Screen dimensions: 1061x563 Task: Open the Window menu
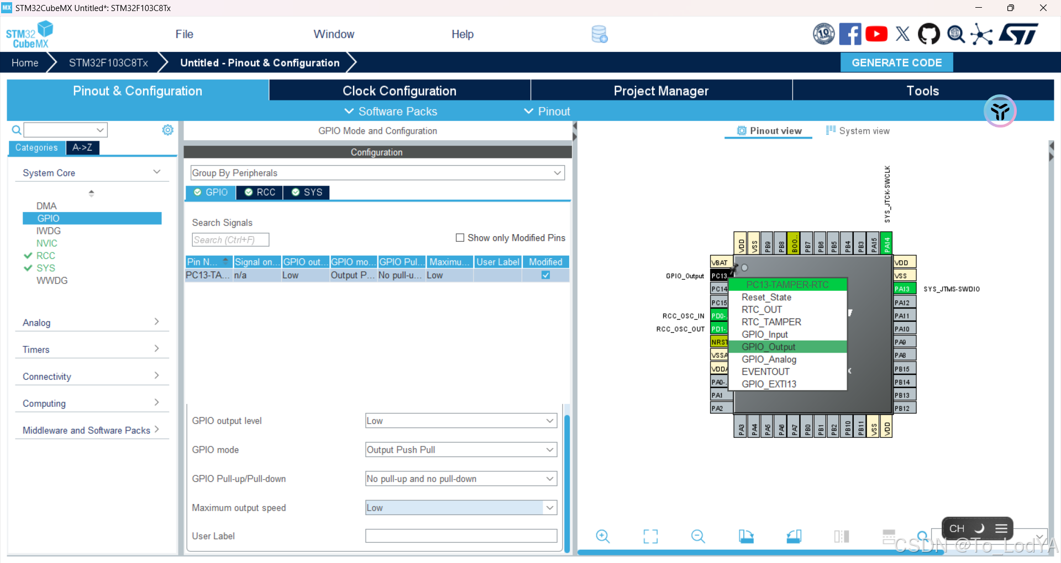tap(334, 34)
